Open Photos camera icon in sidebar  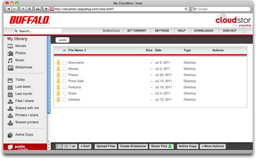[x=10, y=53]
